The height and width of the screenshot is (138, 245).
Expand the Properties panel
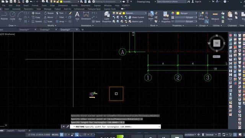[x=178, y=26]
